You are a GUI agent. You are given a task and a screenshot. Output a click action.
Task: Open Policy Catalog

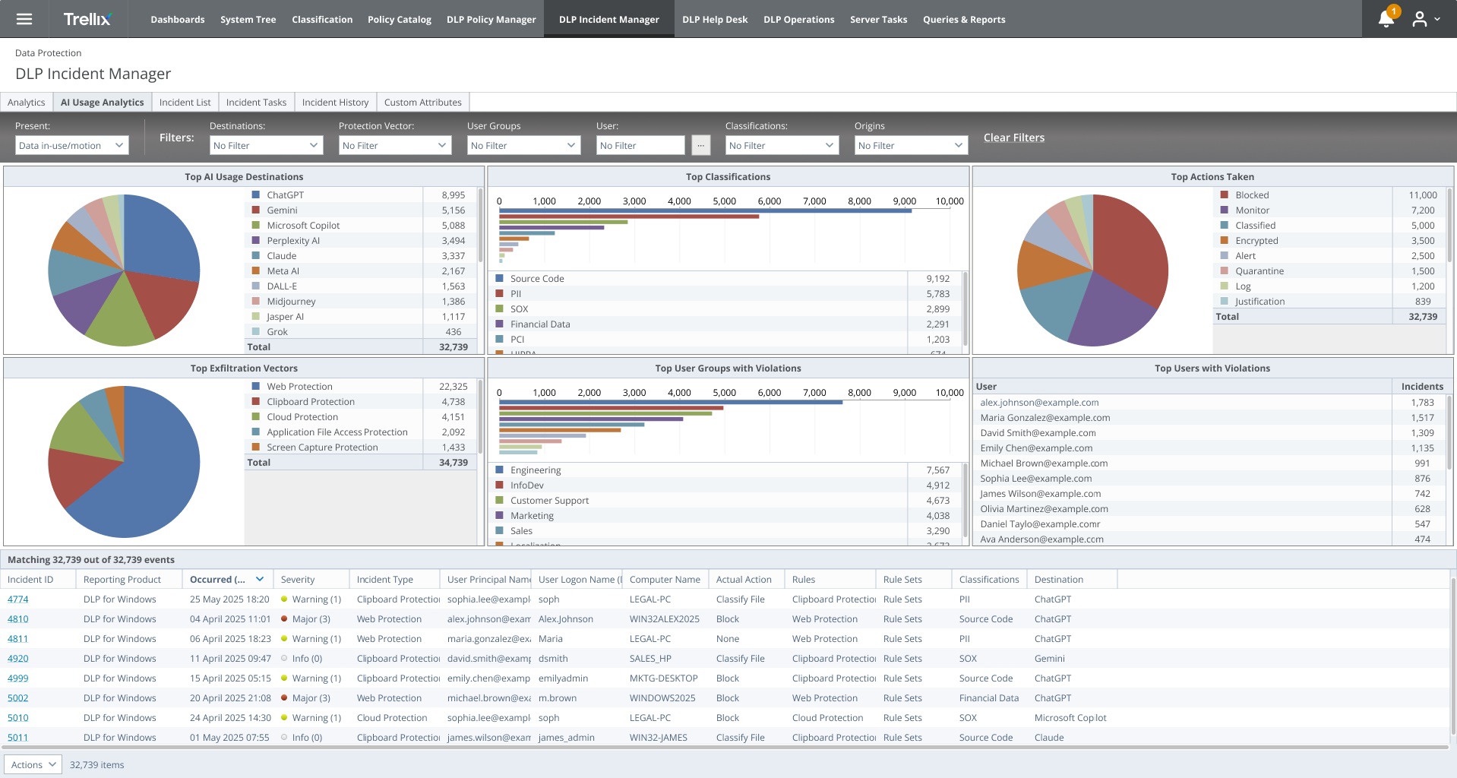pos(400,19)
